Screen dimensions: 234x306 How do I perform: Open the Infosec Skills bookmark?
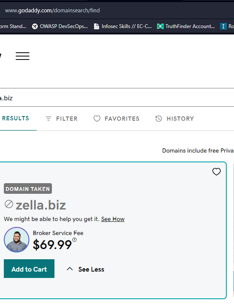pyautogui.click(x=123, y=26)
